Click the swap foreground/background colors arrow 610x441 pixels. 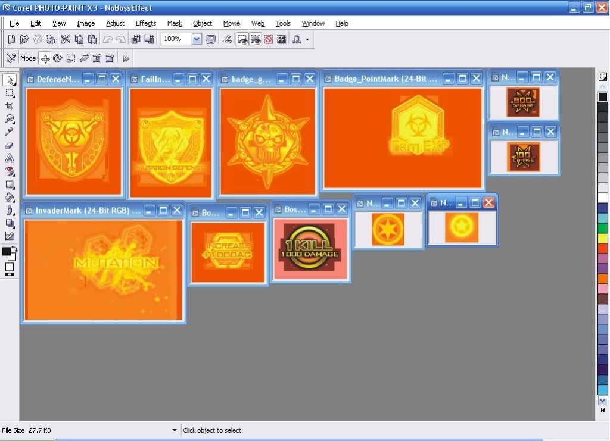pyautogui.click(x=14, y=248)
